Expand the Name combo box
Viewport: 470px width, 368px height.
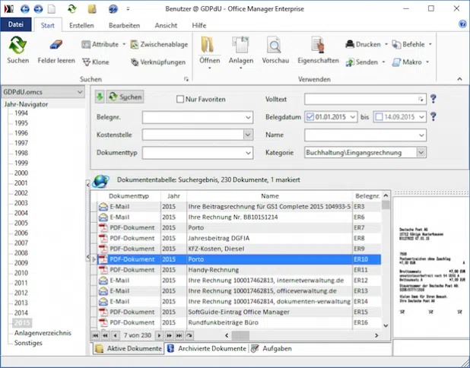(421, 135)
